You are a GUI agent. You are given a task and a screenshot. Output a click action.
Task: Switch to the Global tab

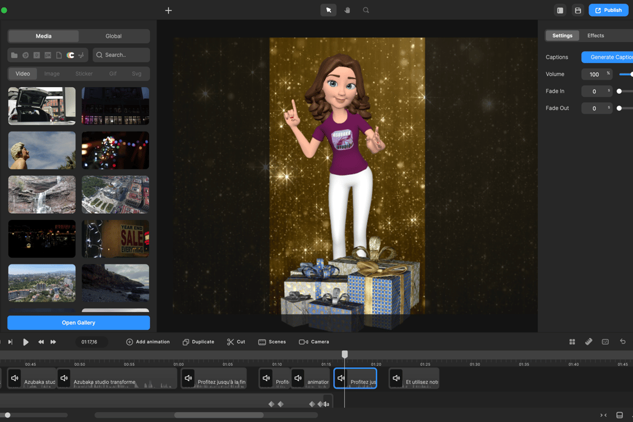click(x=114, y=36)
